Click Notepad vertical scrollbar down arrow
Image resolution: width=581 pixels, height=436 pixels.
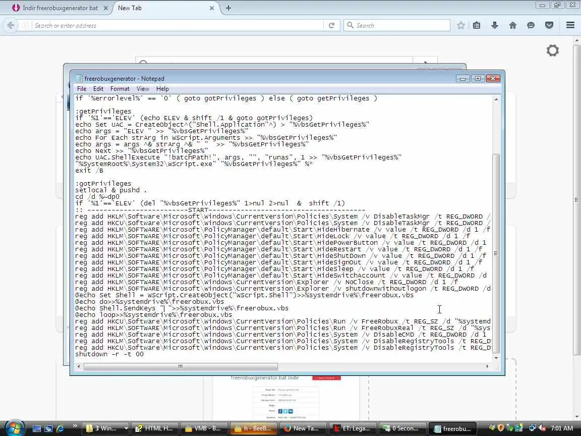click(x=496, y=358)
